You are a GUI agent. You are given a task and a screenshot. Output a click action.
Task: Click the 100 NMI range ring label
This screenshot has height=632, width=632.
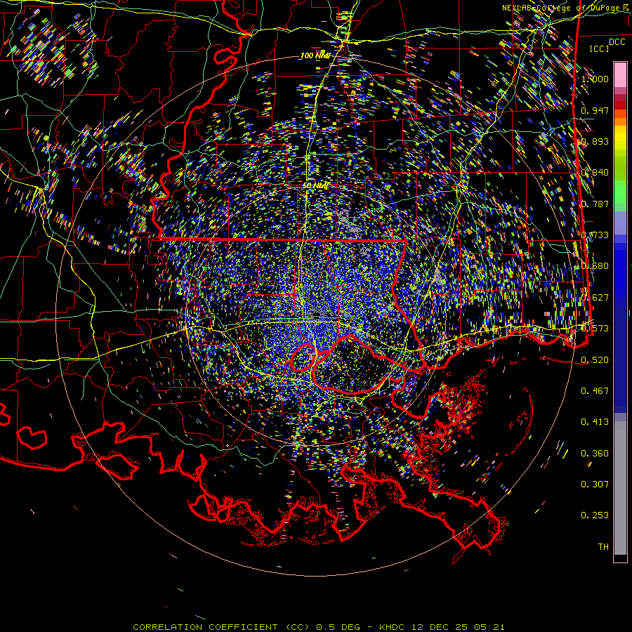coord(315,55)
